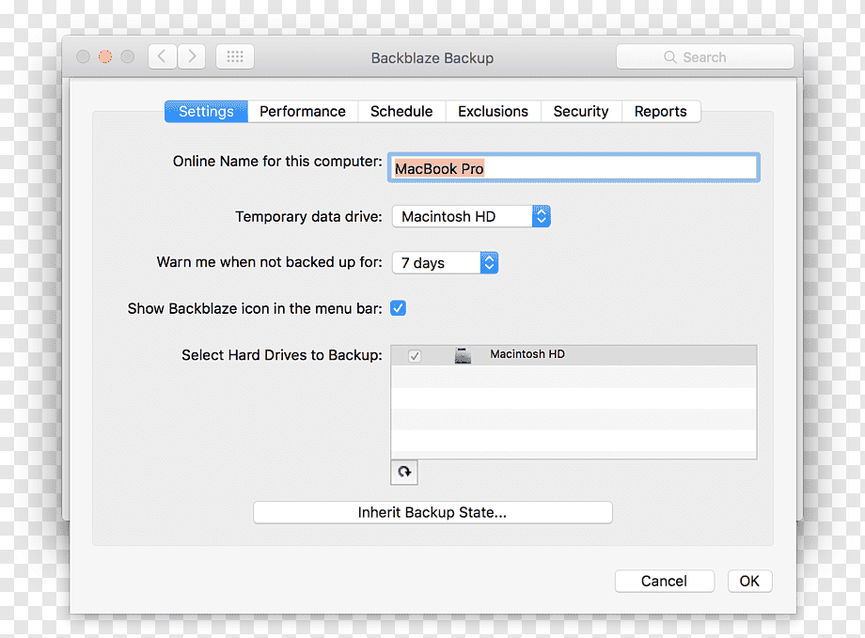The image size is (865, 638).
Task: Click the grey zoom window button
Action: [128, 56]
